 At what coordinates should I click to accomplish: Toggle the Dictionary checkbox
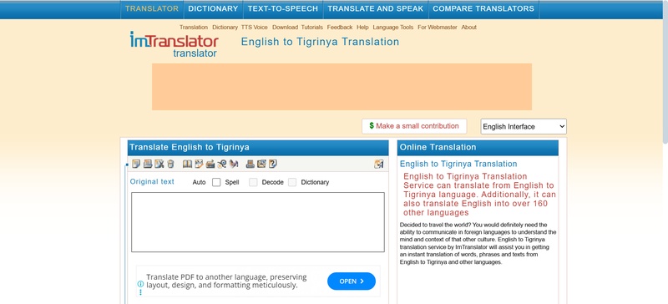(292, 183)
